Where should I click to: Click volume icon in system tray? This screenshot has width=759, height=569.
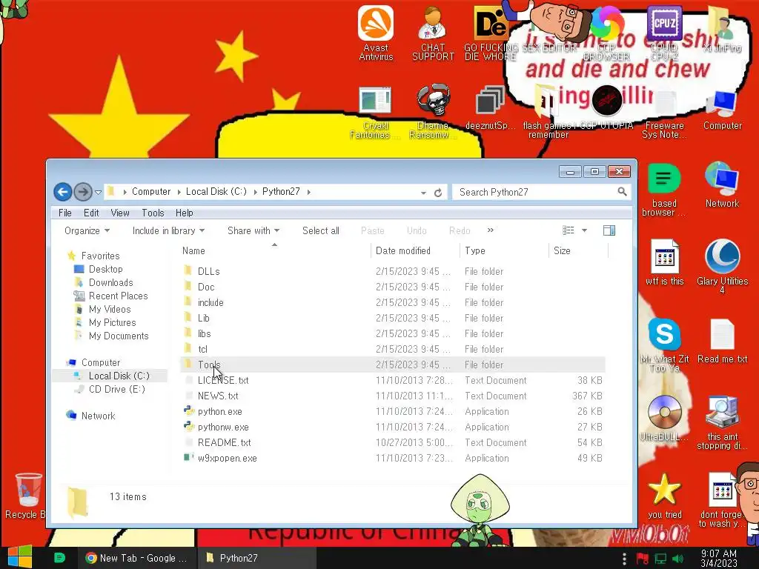tap(678, 559)
